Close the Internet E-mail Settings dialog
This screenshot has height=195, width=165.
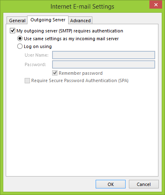pyautogui.click(x=156, y=5)
